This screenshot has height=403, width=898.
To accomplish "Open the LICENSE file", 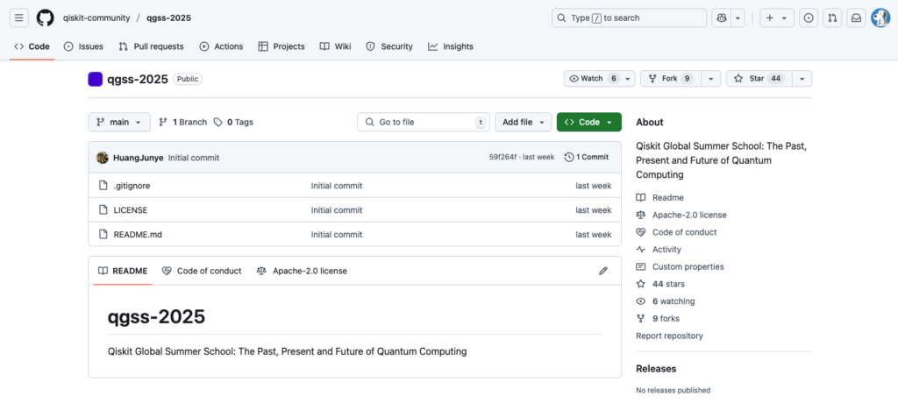I will [131, 210].
